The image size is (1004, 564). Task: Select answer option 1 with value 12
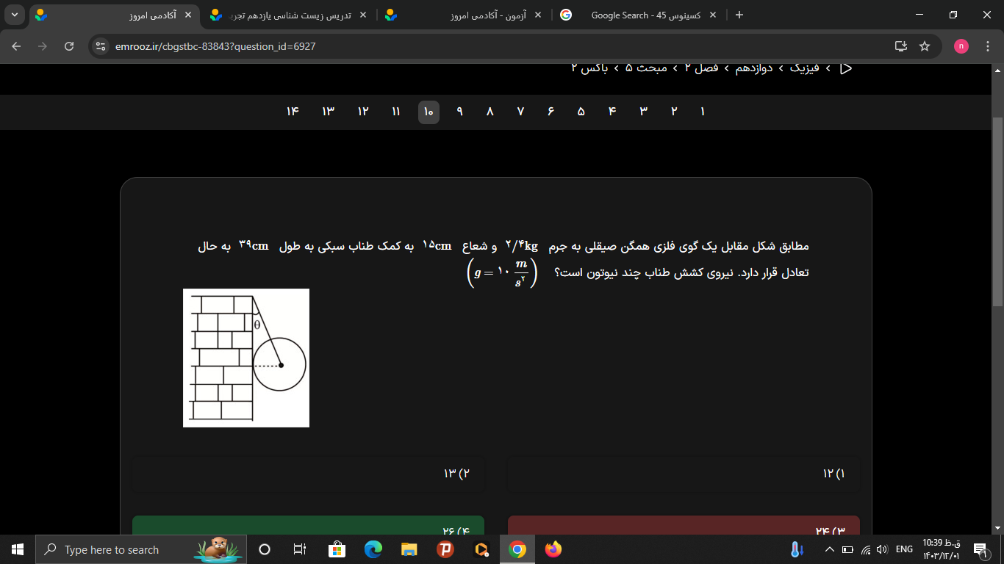tap(683, 474)
